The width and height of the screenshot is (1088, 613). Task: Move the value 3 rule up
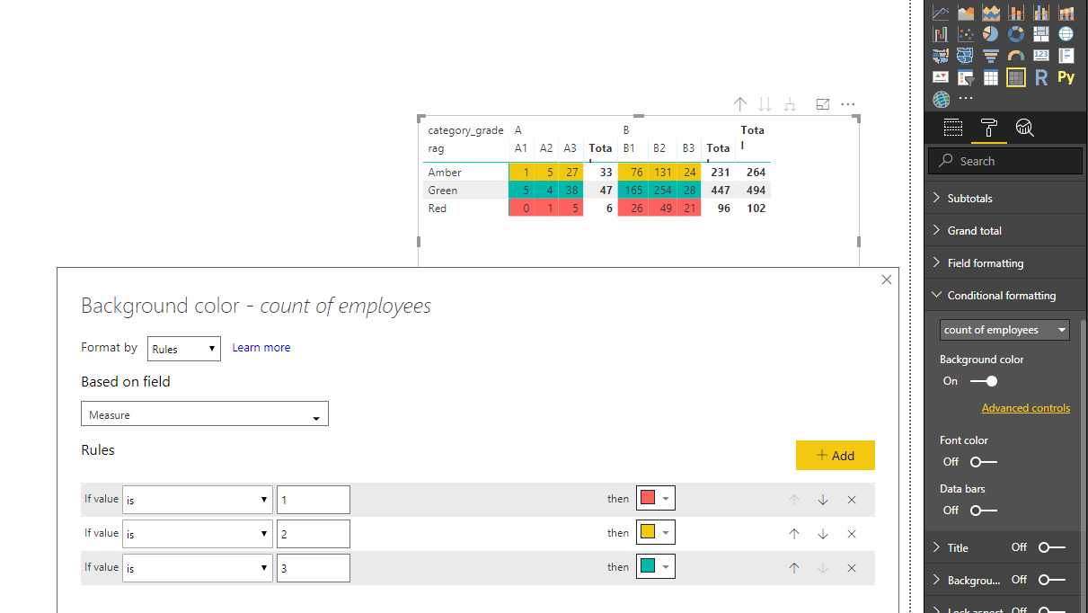pos(794,568)
